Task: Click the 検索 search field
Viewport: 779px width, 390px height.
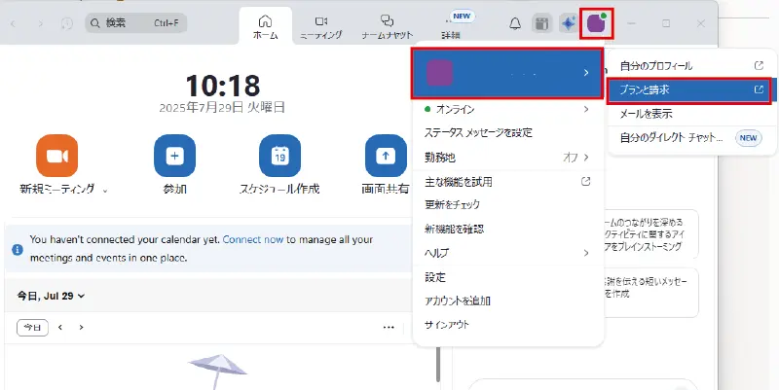Action: click(x=135, y=23)
